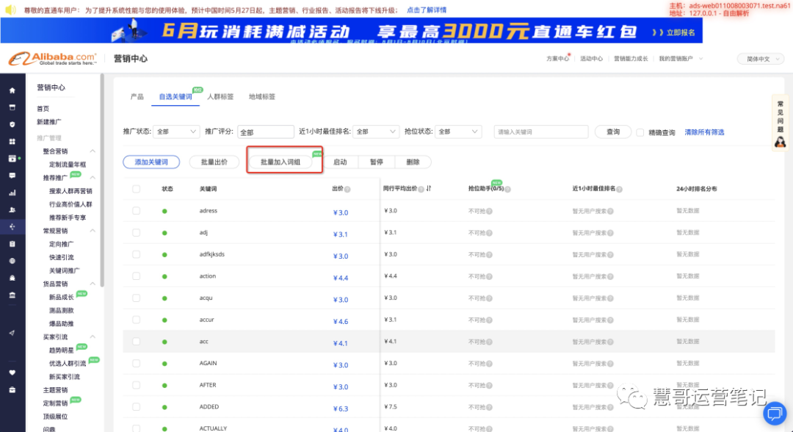Screen dimensions: 793x432
Task: Switch to the 人群标签 tab
Action: tap(221, 96)
